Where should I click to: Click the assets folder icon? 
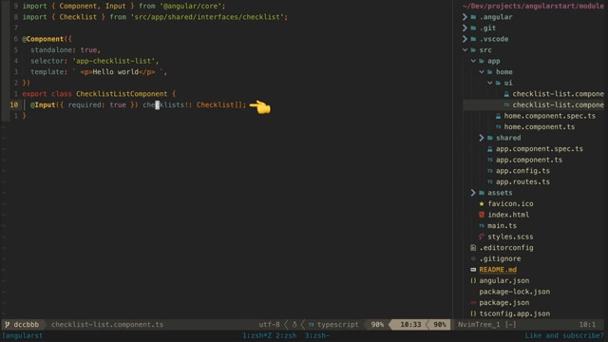[482, 192]
